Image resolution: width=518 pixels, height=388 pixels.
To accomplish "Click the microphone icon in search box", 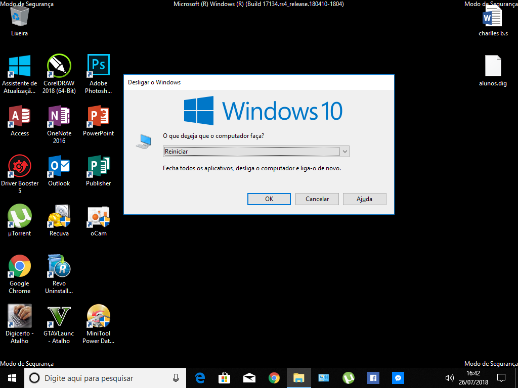I will (176, 378).
